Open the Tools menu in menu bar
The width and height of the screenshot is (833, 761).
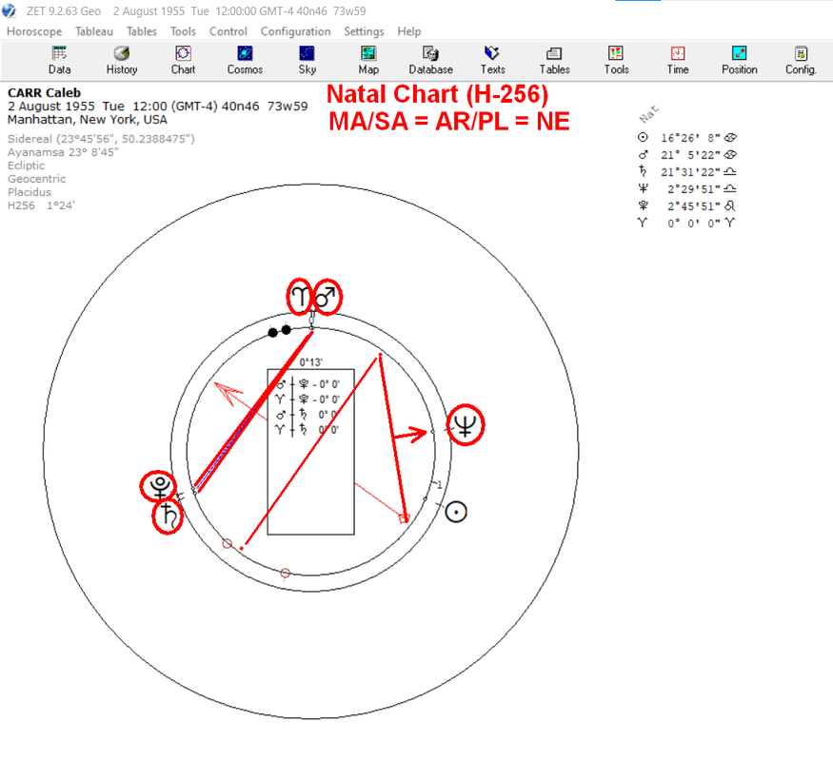(183, 31)
